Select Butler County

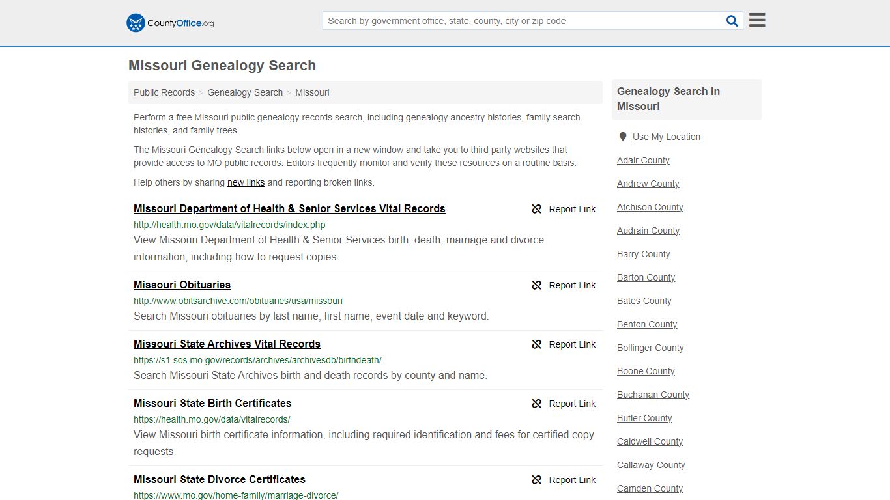tap(644, 418)
